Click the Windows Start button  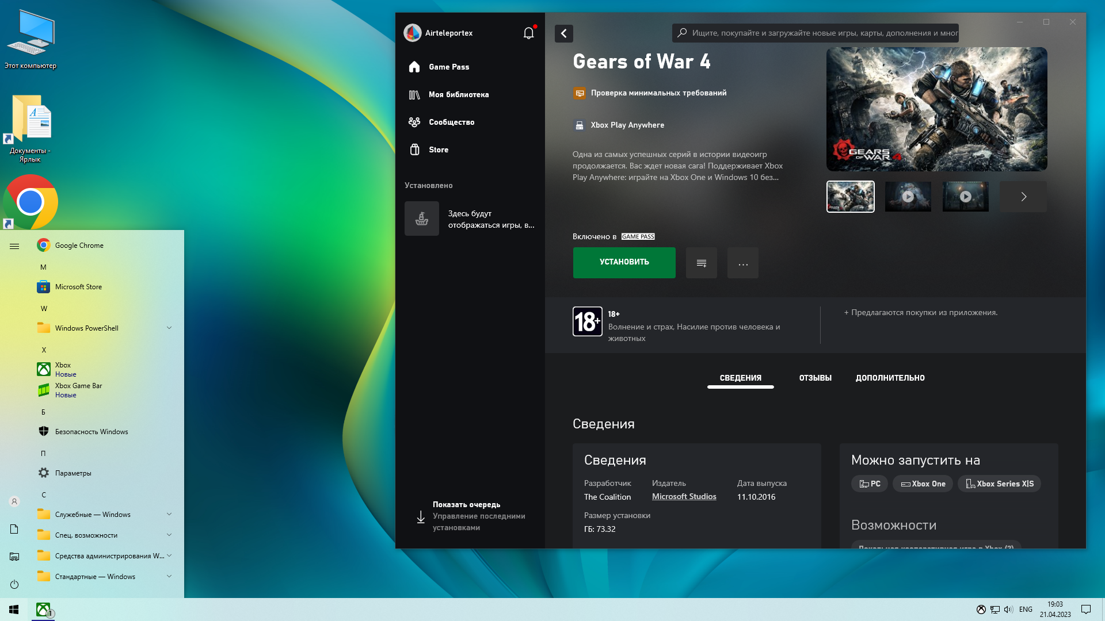tap(14, 609)
